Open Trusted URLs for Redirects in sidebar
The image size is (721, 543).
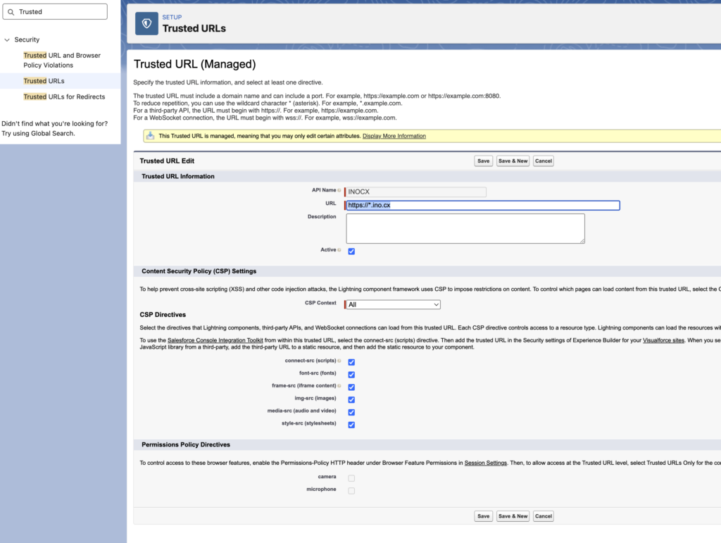coord(64,96)
